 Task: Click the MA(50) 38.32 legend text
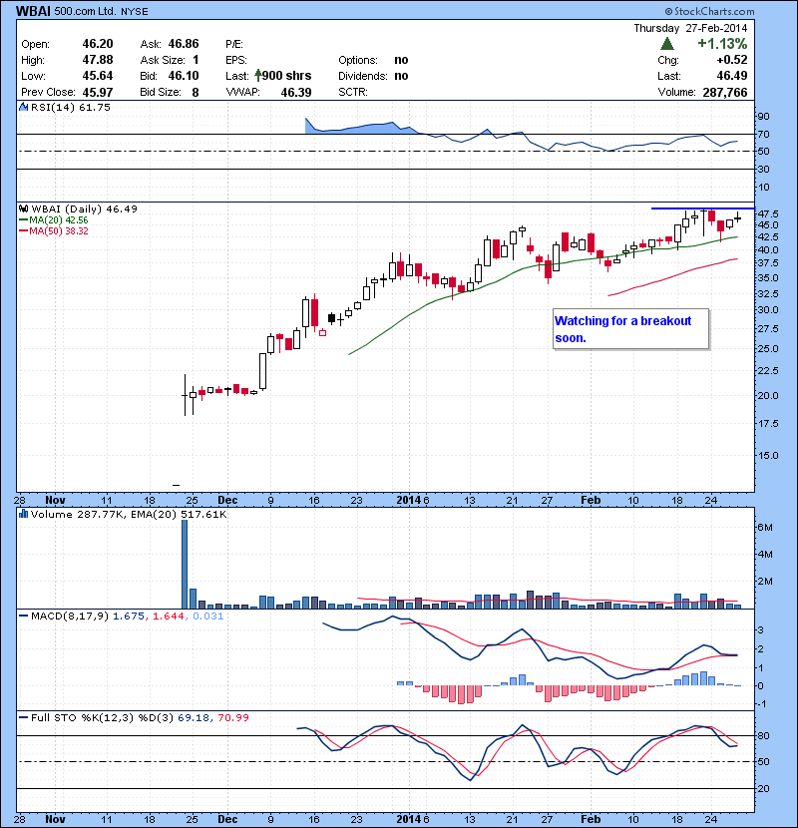coord(59,231)
